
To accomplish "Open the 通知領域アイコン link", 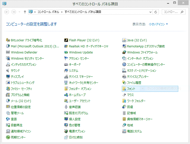I will coord(21,131).
